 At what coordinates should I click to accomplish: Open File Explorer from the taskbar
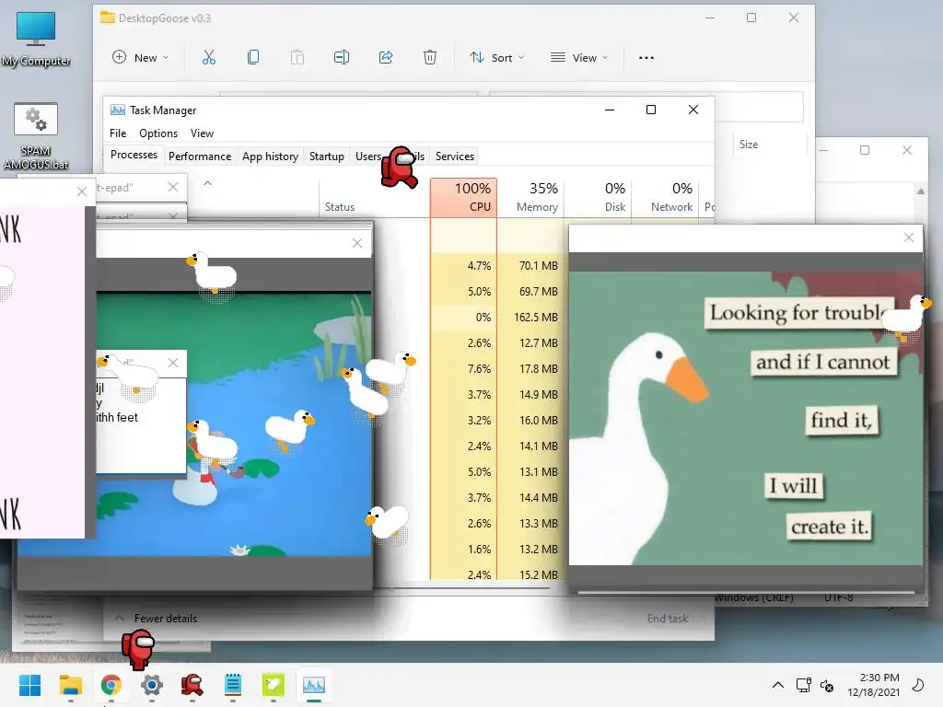71,685
